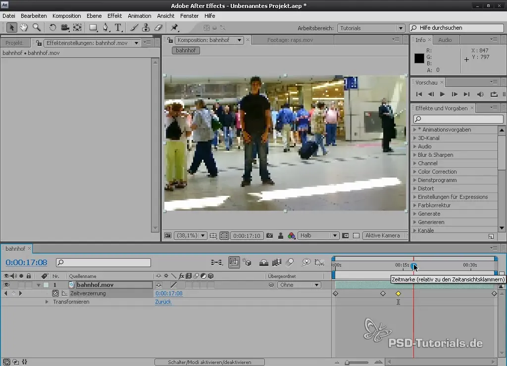This screenshot has width=507, height=366.
Task: Open the Komposition menu
Action: tap(67, 16)
